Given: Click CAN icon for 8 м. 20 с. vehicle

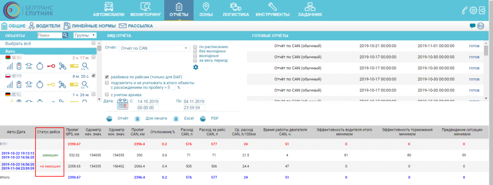Looking at the screenshot, I should pos(29,85).
